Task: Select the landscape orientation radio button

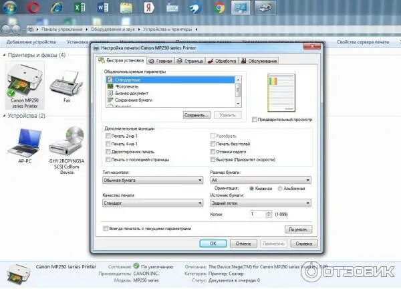Action: point(280,189)
